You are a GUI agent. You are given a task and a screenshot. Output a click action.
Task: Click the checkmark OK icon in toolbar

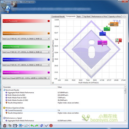(x=47, y=126)
